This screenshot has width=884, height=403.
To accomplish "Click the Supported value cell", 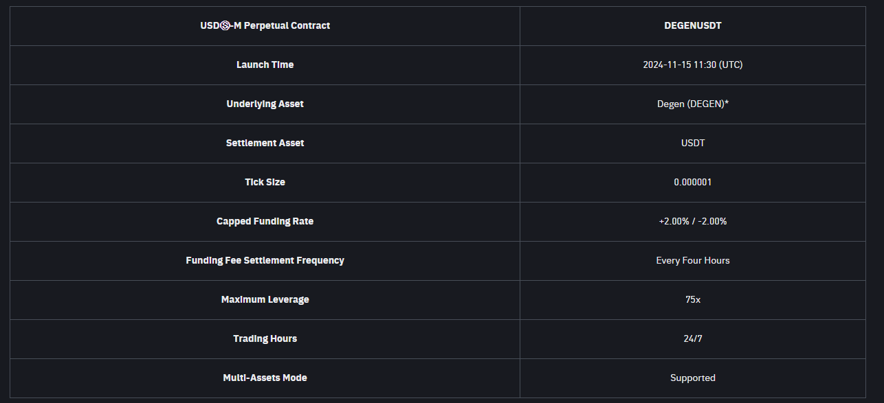I will point(692,378).
